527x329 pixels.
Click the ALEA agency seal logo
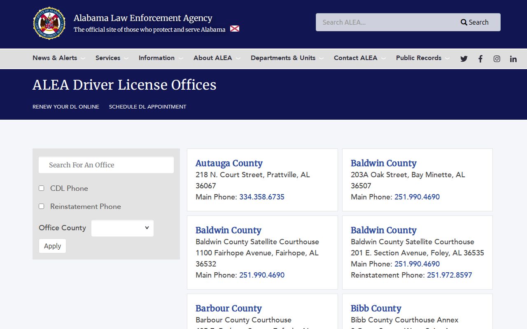(x=49, y=23)
